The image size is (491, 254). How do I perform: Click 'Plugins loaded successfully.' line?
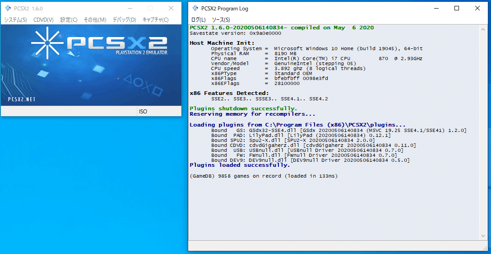(240, 165)
